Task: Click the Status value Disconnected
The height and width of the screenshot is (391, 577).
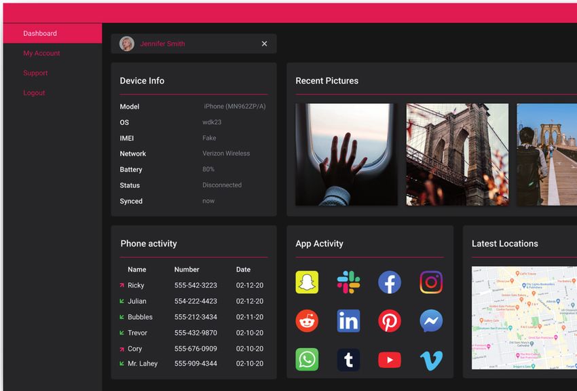Action: coord(222,185)
